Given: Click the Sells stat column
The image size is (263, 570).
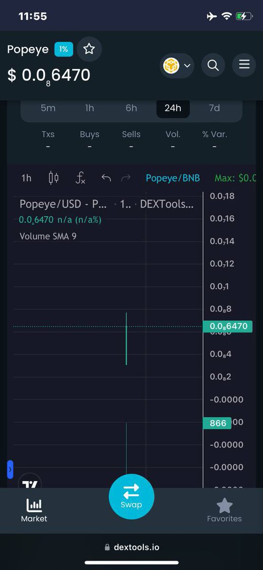Looking at the screenshot, I should click(131, 140).
